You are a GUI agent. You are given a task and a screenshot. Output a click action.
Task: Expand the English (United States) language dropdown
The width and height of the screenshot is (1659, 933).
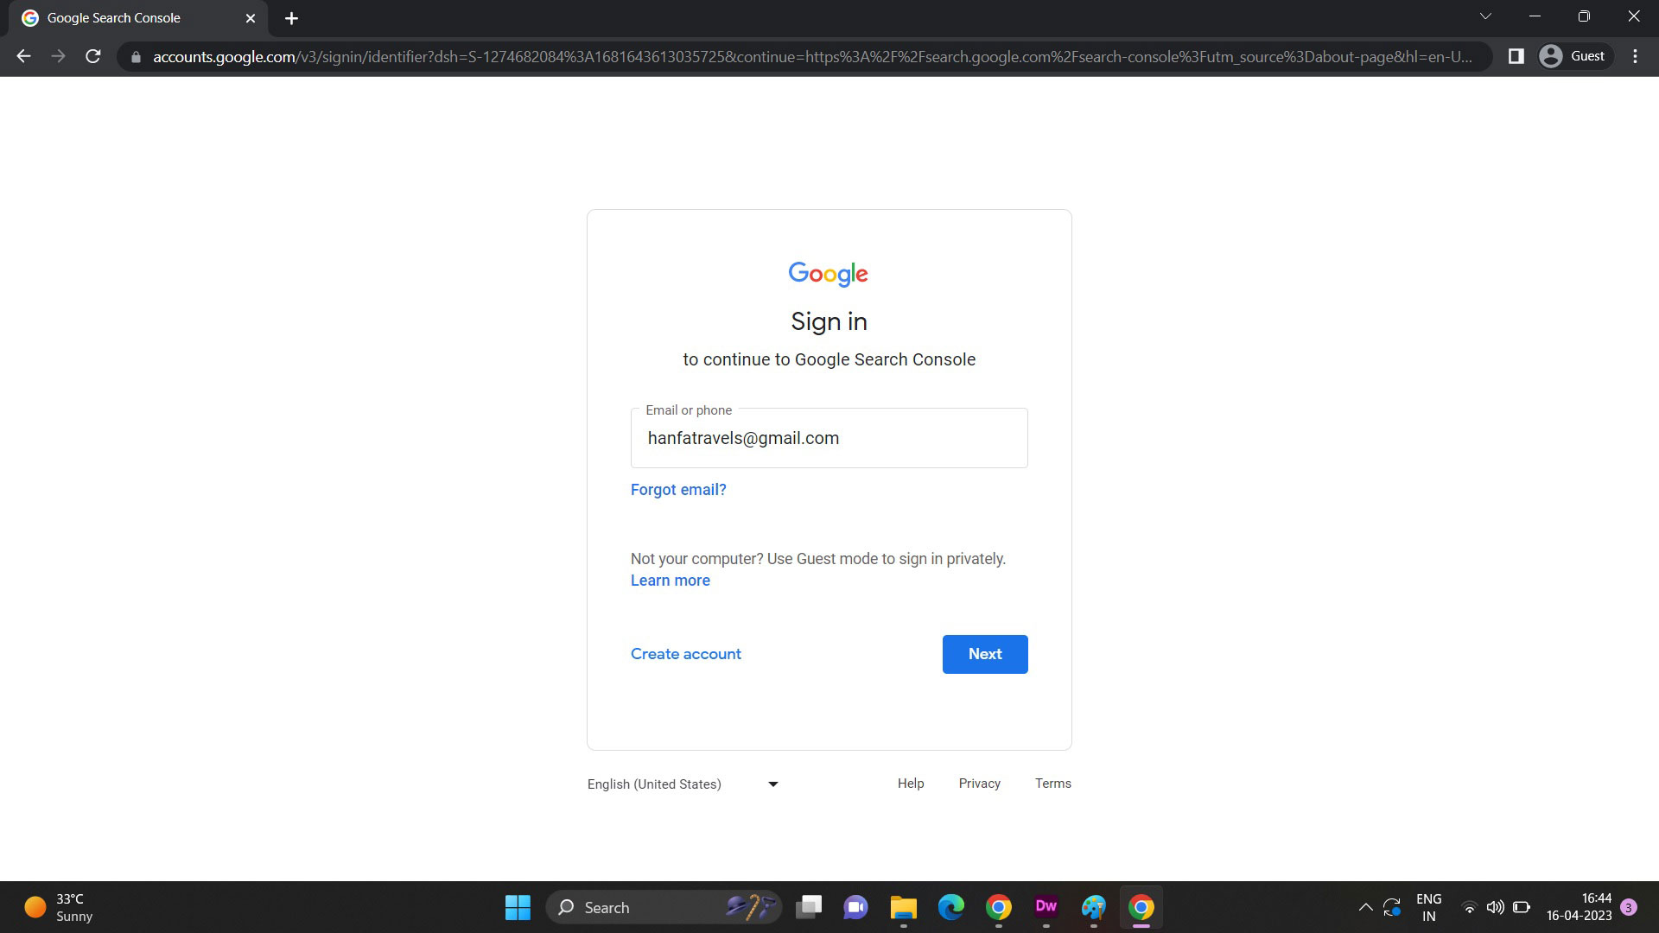pyautogui.click(x=683, y=784)
